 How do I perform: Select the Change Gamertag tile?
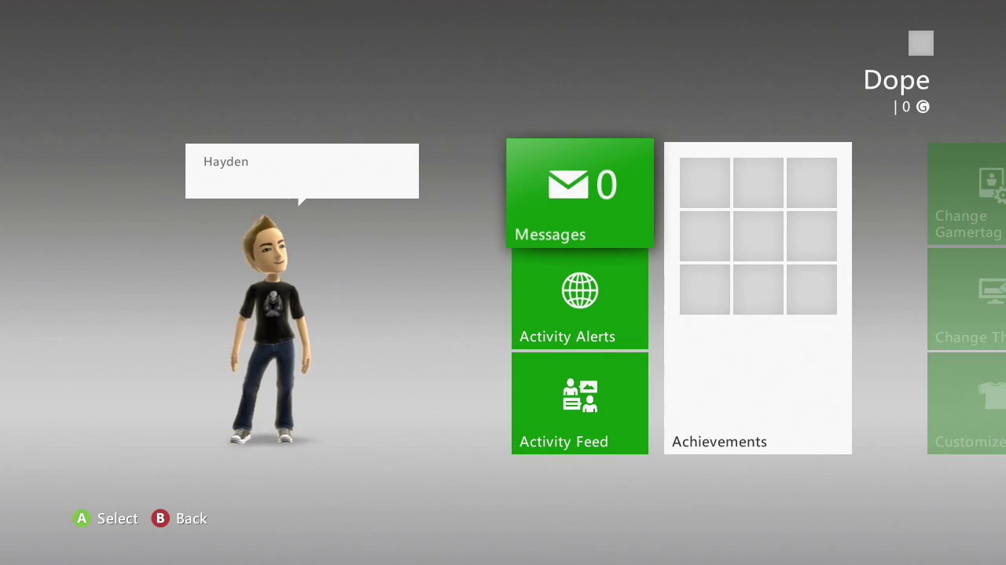967,194
